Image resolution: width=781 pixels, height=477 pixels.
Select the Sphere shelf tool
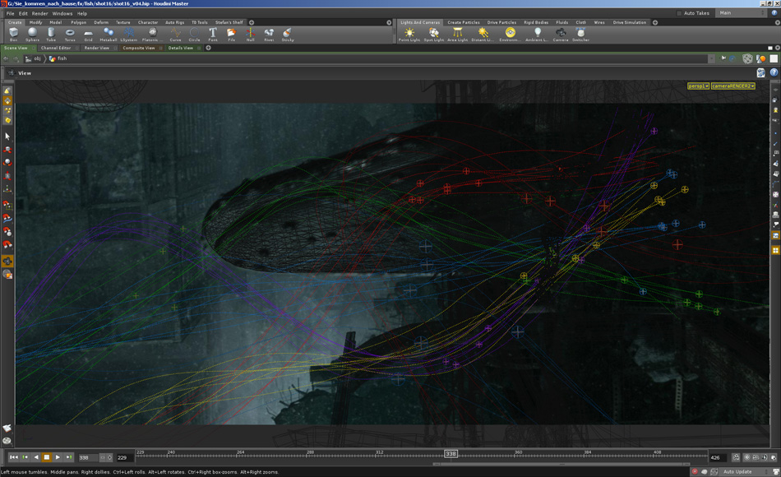coord(32,34)
